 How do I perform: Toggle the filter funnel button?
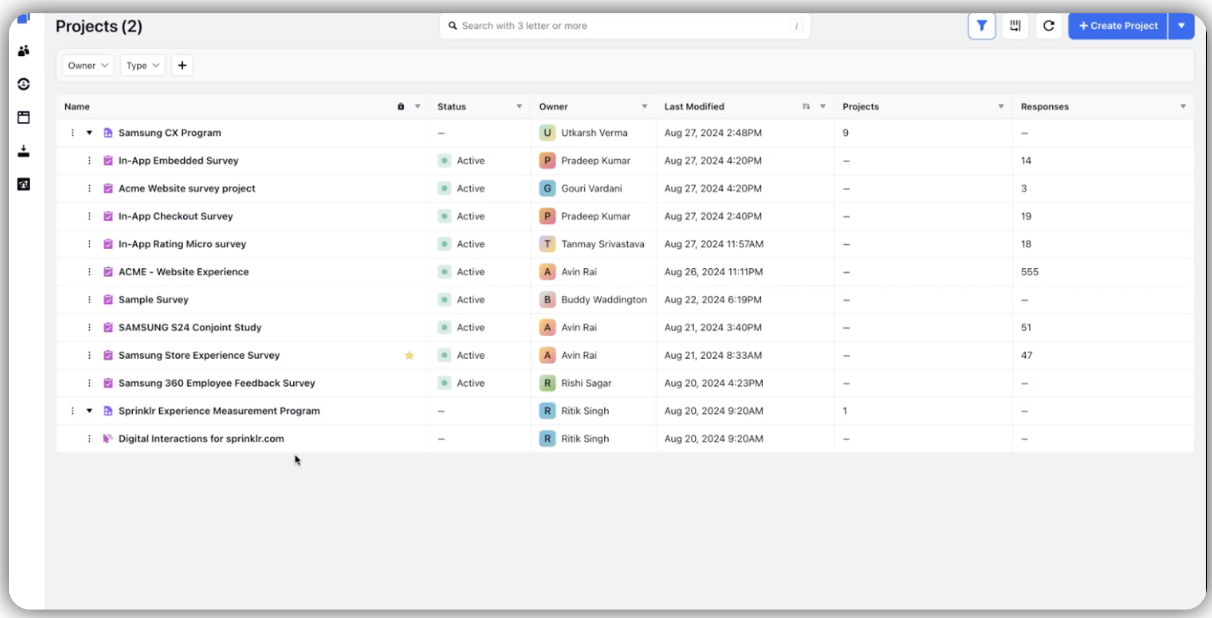(x=981, y=26)
